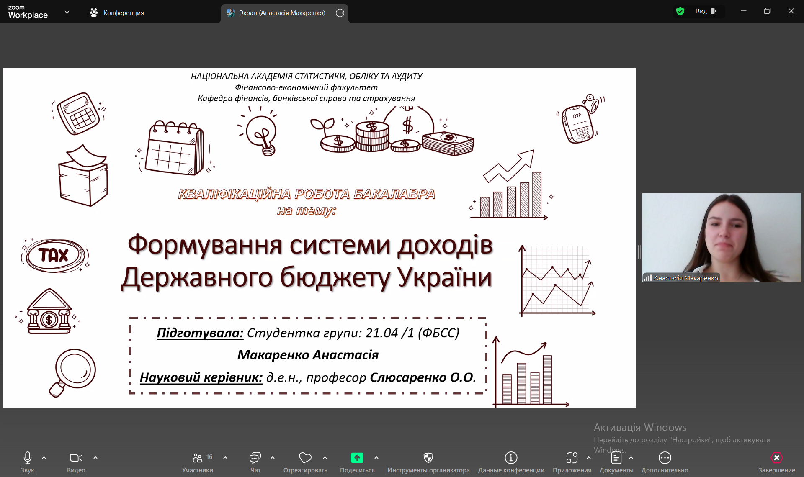804x477 pixels.
Task: Expand audio settings arrow next to microphone
Action: pyautogui.click(x=44, y=458)
